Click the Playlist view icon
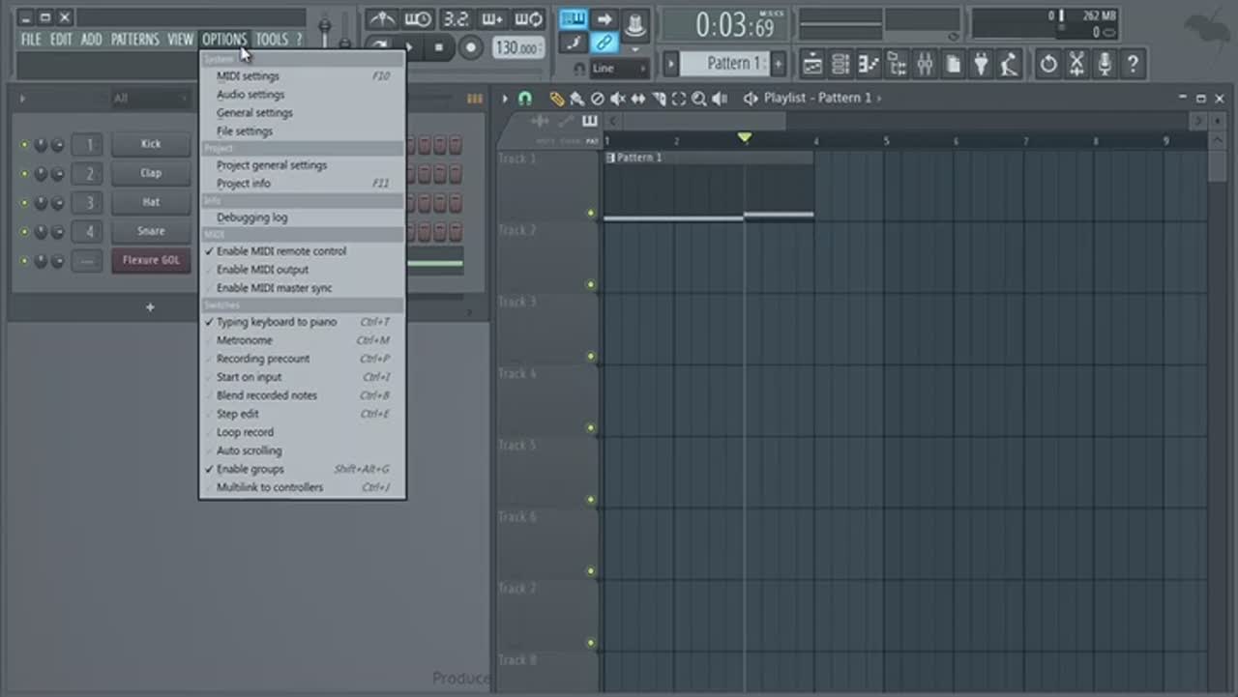The width and height of the screenshot is (1238, 697). (x=812, y=65)
